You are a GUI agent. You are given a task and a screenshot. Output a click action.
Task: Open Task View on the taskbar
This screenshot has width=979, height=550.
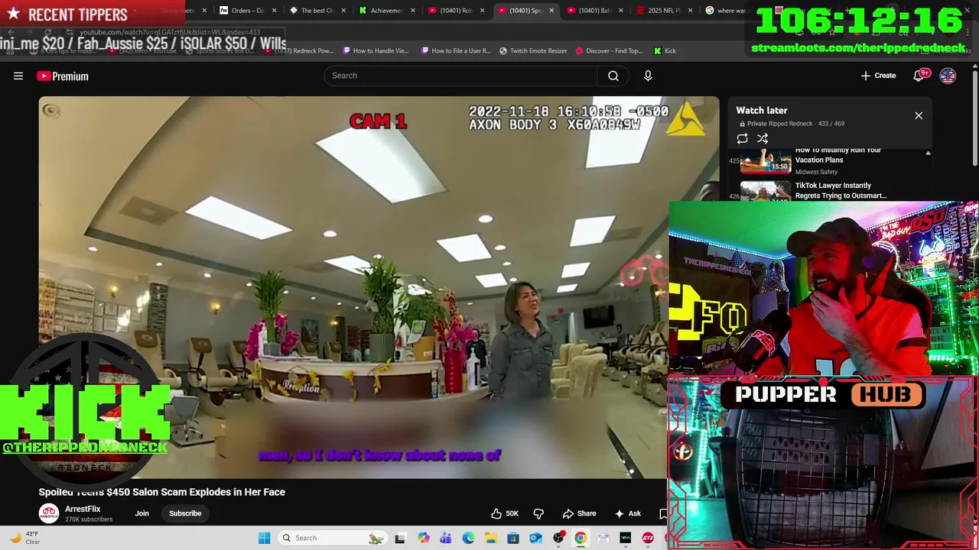coord(400,538)
